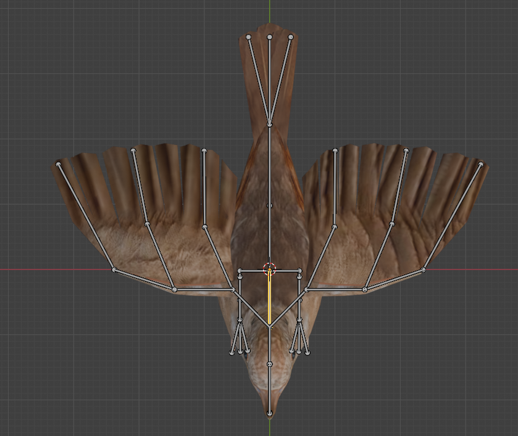Image resolution: width=518 pixels, height=436 pixels.
Task: Click the red-white 3D cursor circle
Action: point(269,269)
